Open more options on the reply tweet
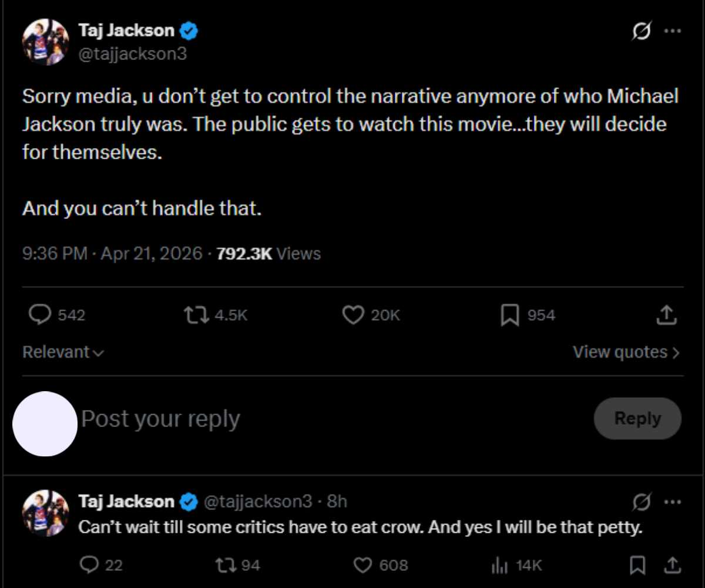705x588 pixels. pos(672,502)
